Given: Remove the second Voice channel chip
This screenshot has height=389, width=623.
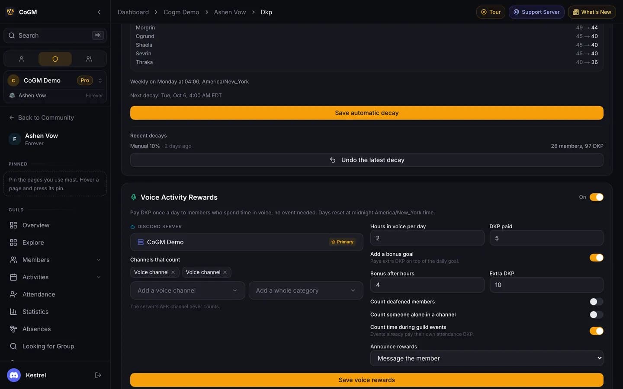Looking at the screenshot, I should (225, 272).
